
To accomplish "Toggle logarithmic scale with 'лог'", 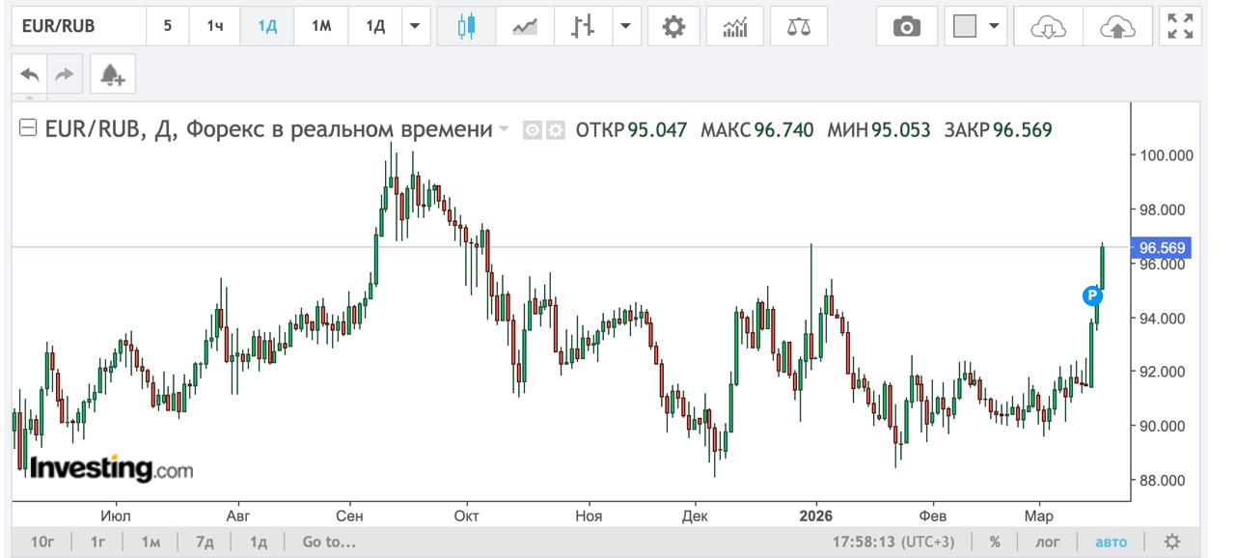I will 1048,543.
